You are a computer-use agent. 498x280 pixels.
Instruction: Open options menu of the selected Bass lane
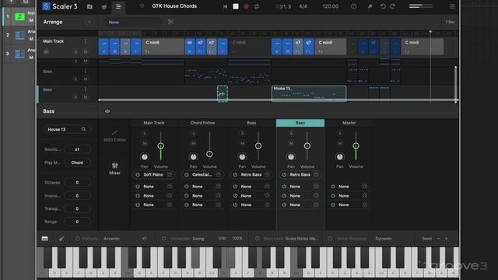[85, 89]
